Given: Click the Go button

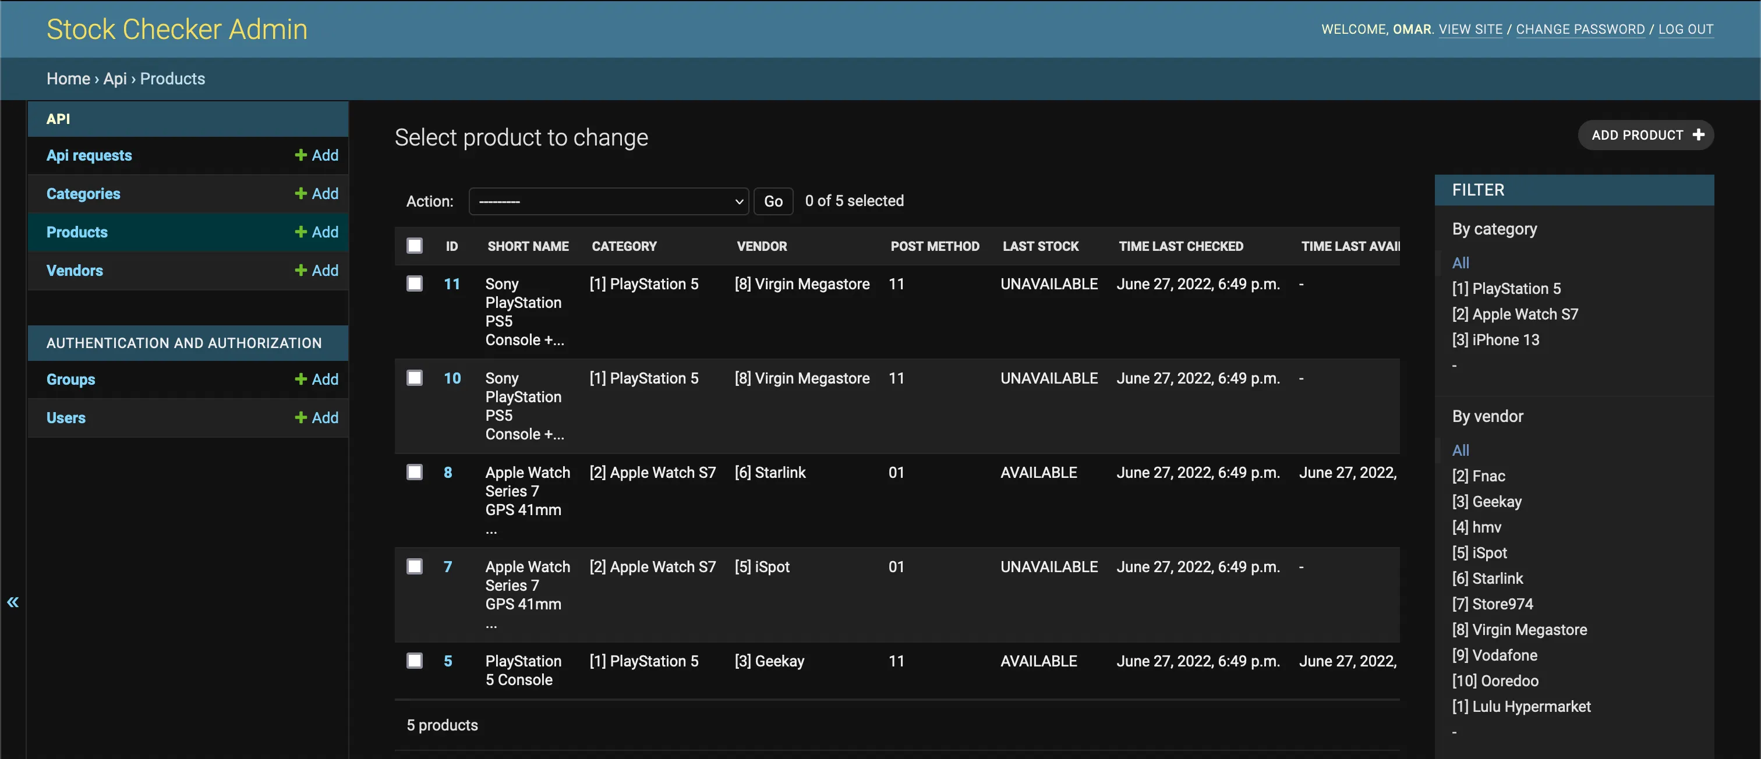Looking at the screenshot, I should coord(773,201).
